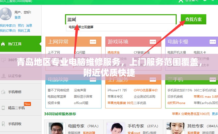Open 6折买iPhone offer
Screen dimensions: 218x134
point(176,103)
